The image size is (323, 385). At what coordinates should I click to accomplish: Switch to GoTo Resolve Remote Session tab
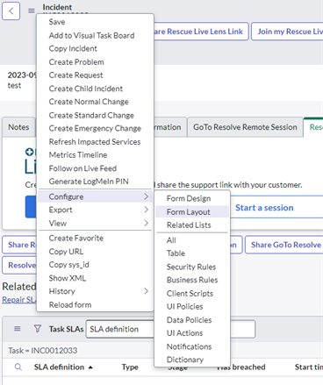pos(245,127)
